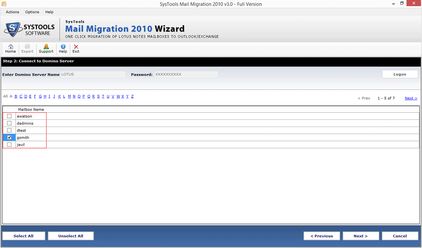422x248 pixels.
Task: Filter mailboxes by letter G
Action: click(40, 96)
